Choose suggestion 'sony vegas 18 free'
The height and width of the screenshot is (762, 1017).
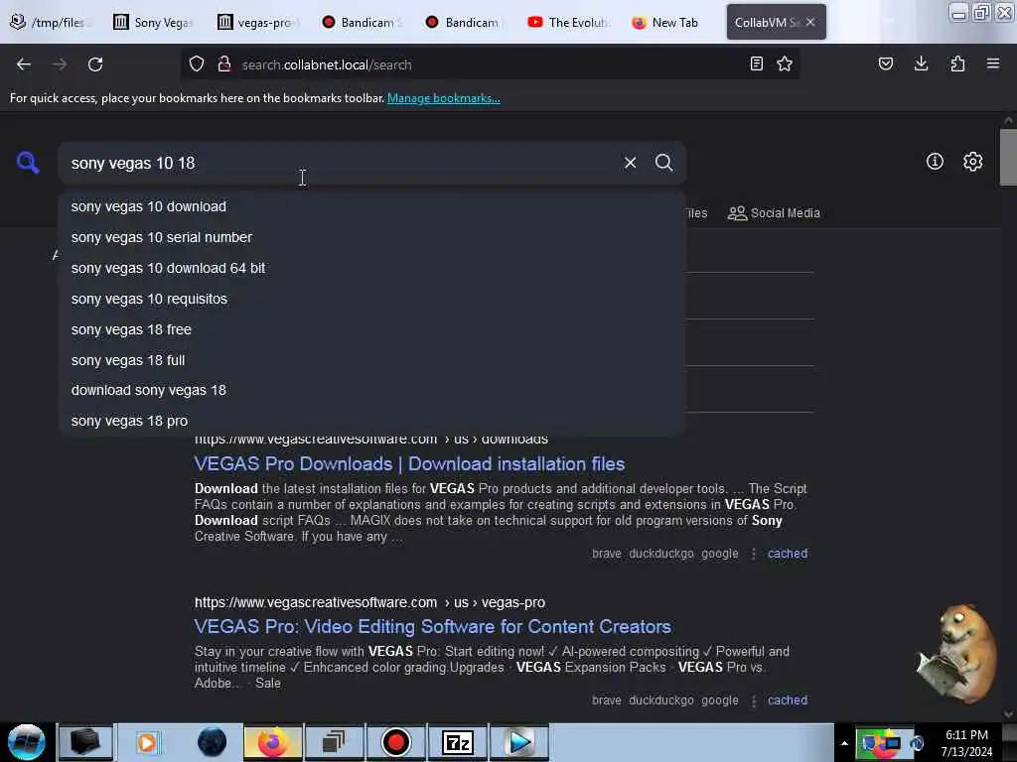pyautogui.click(x=371, y=329)
